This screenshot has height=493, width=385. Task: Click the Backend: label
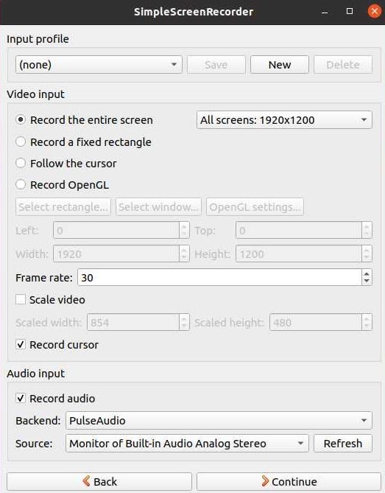pyautogui.click(x=38, y=421)
